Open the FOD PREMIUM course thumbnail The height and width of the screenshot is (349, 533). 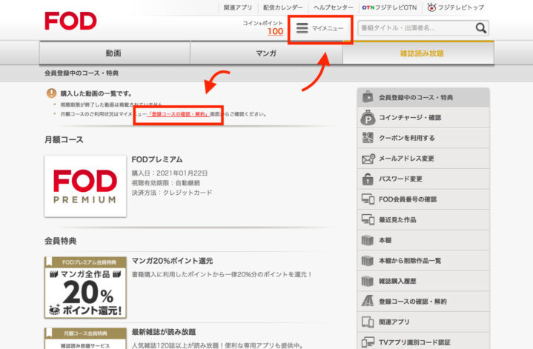click(x=85, y=186)
